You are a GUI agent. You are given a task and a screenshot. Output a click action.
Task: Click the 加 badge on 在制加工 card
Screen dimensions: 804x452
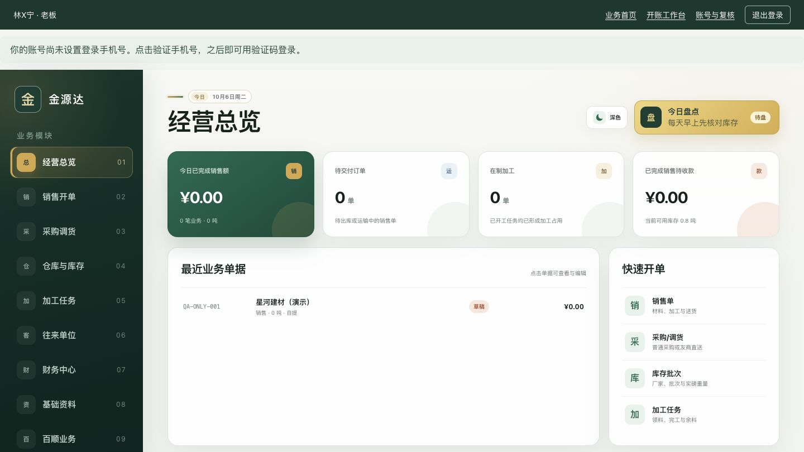(x=604, y=171)
